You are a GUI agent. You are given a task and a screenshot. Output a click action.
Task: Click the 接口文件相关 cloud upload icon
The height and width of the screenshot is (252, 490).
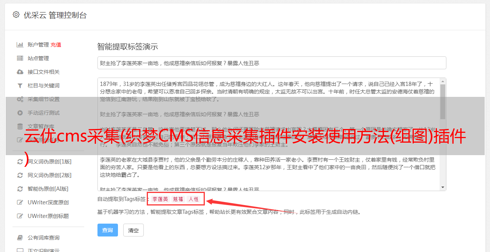(20, 72)
